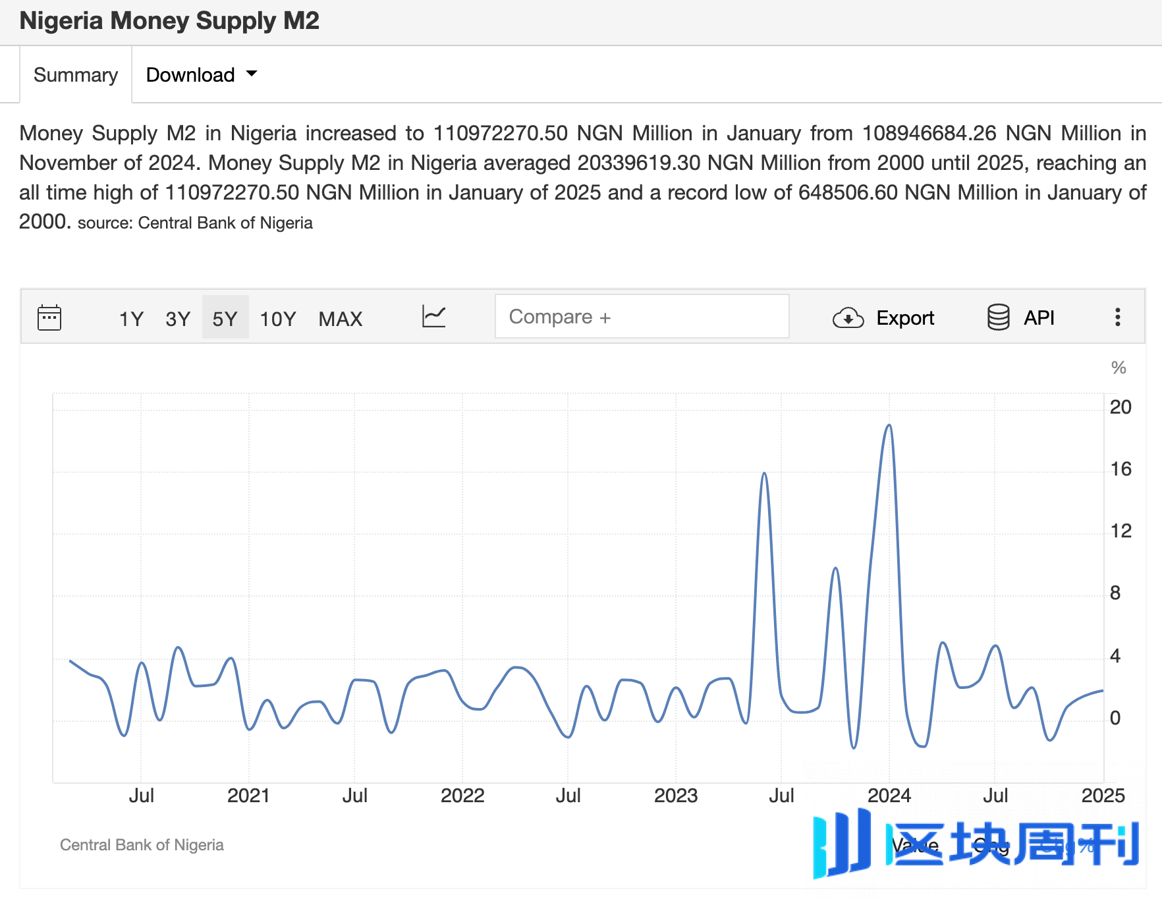The width and height of the screenshot is (1162, 901).
Task: Open the Download tab menu
Action: (190, 75)
